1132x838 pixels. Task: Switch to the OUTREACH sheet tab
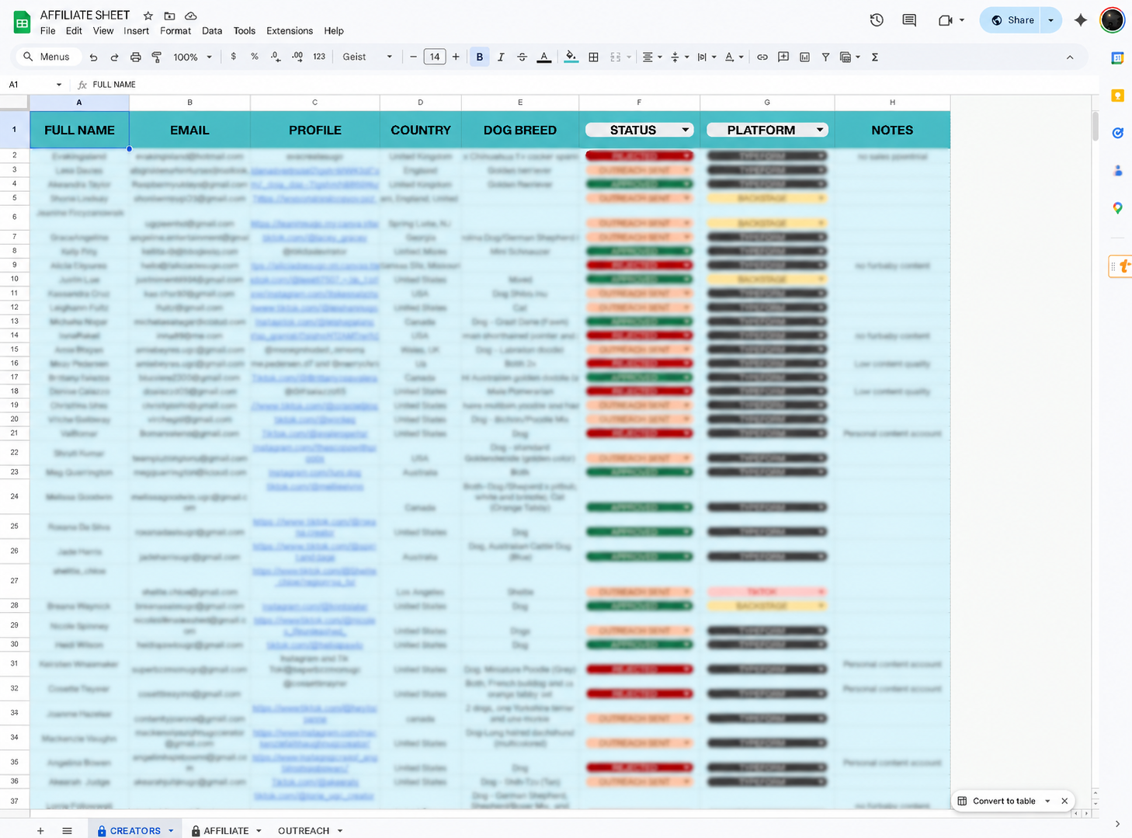point(304,830)
